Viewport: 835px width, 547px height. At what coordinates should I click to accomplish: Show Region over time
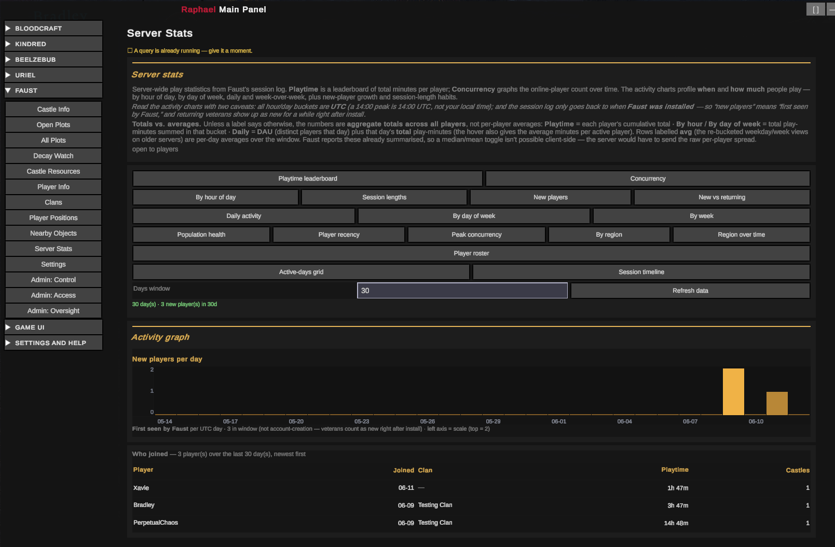point(742,235)
